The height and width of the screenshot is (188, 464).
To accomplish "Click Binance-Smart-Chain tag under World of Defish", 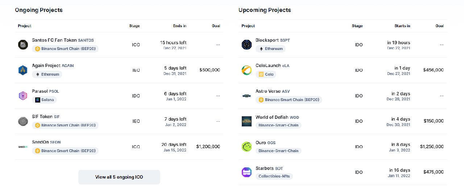I will (x=278, y=125).
